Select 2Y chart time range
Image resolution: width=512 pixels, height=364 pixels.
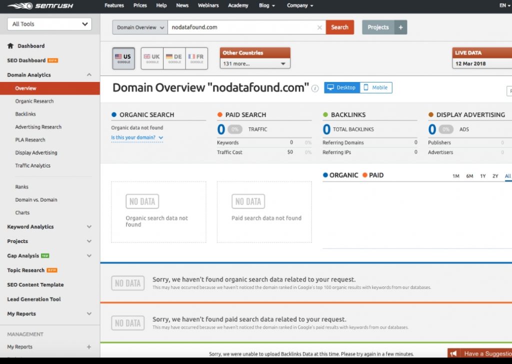pos(495,176)
